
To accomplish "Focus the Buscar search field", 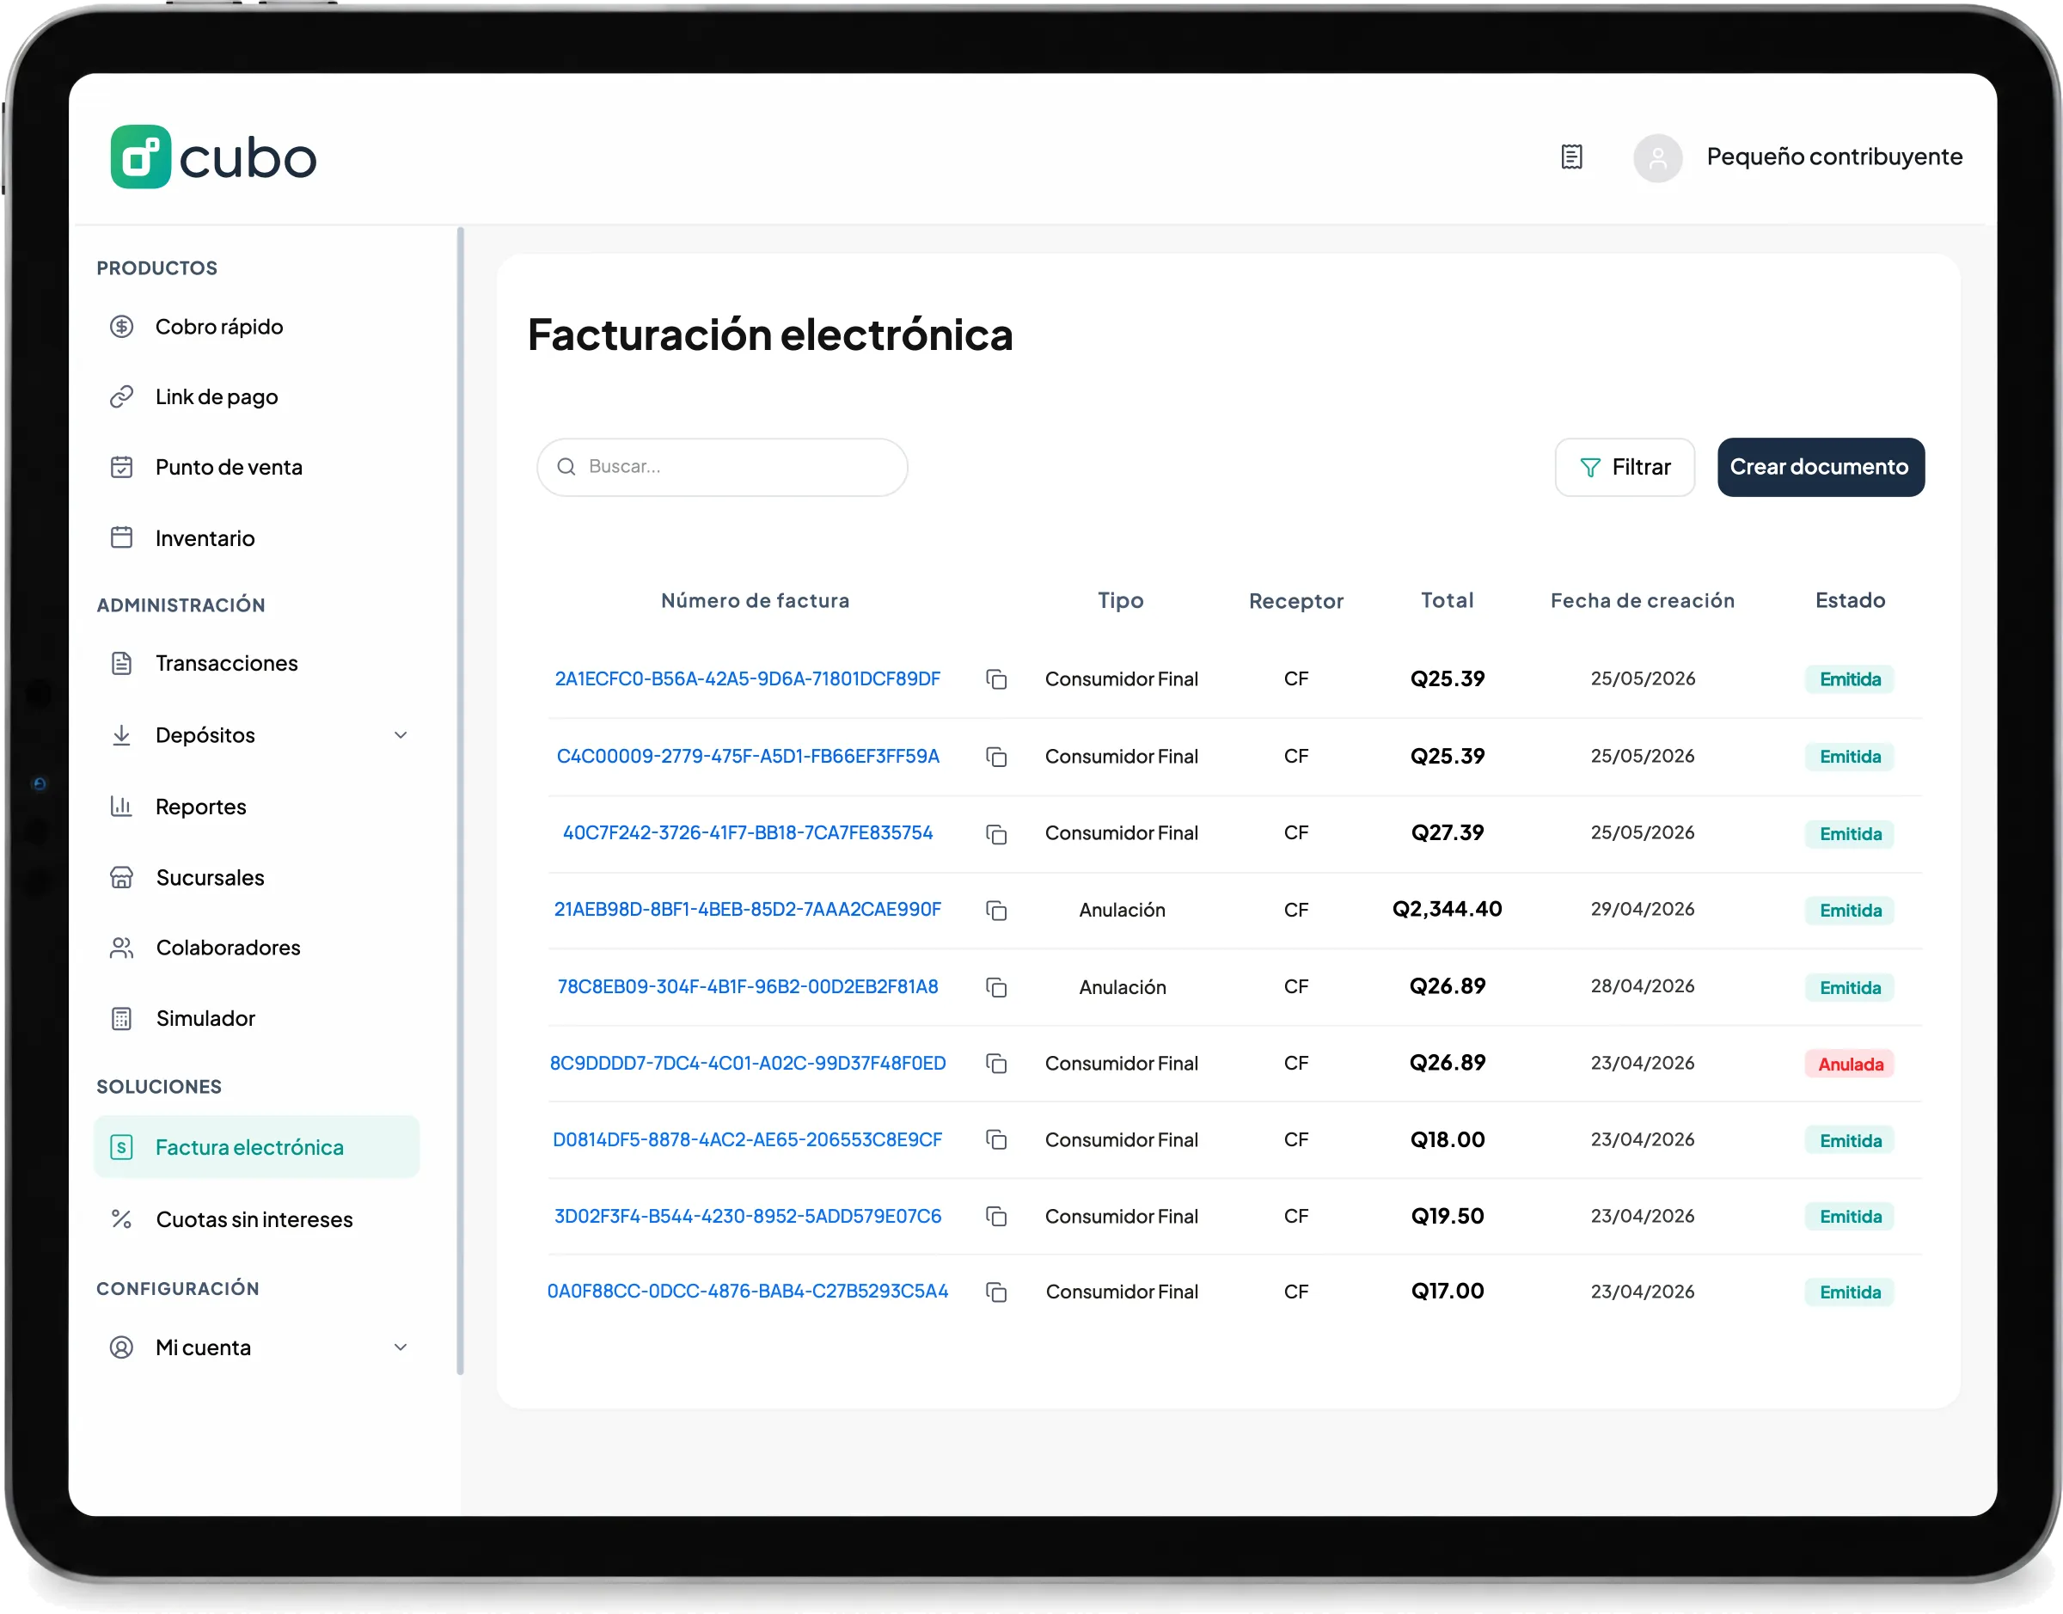I will [x=722, y=467].
